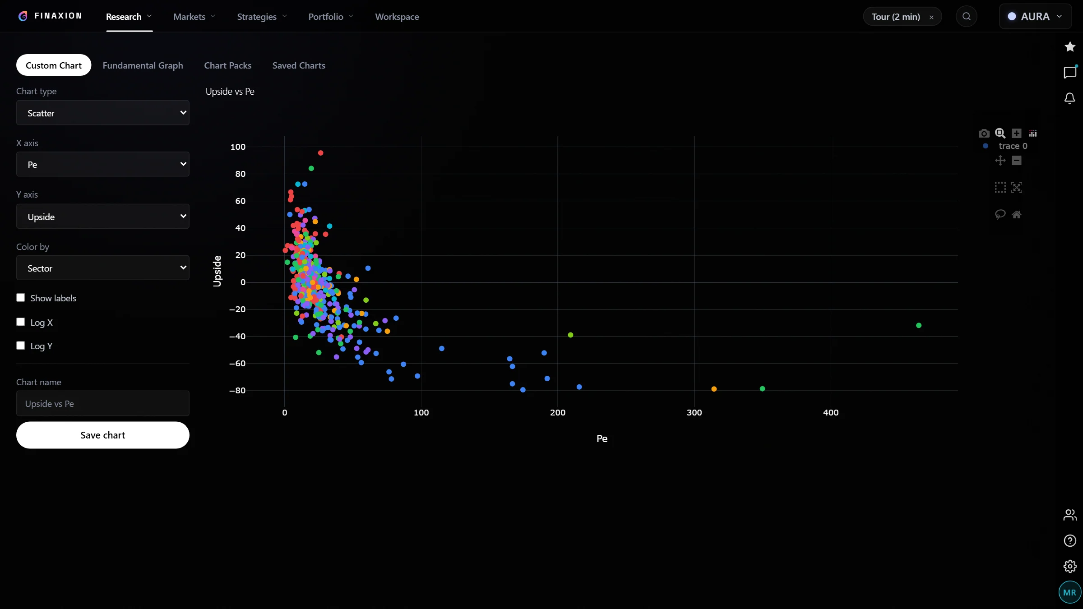Go to the Workspace page
Image resolution: width=1083 pixels, height=609 pixels.
(x=397, y=17)
